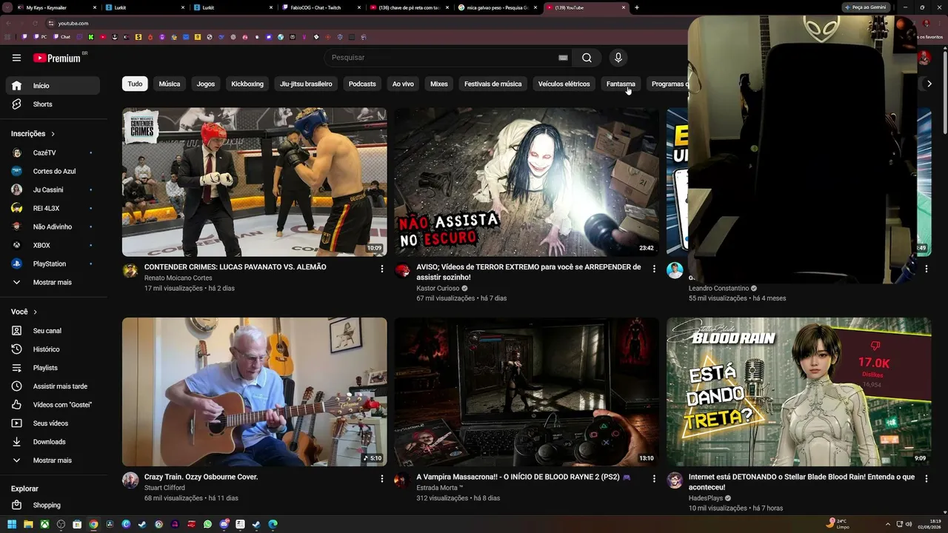Open the Cortes do Azul channel

(x=53, y=171)
